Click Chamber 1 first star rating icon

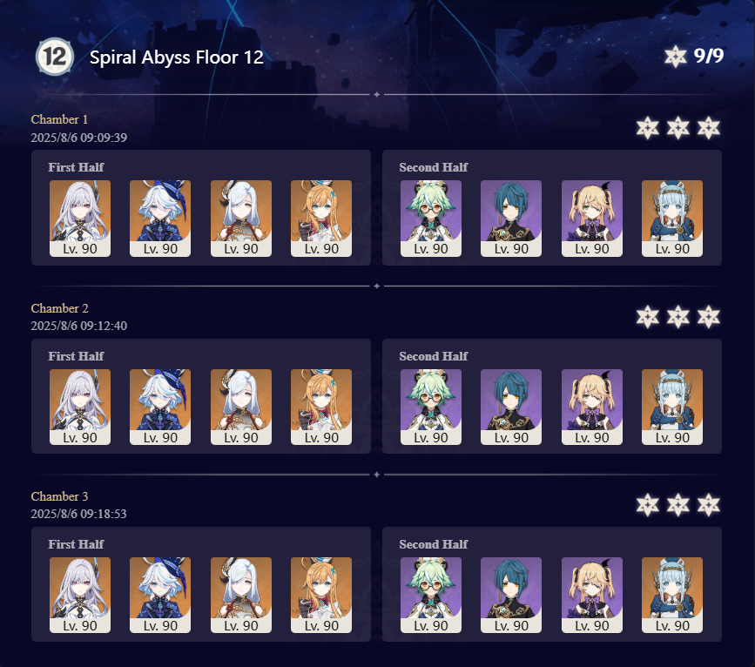[x=648, y=128]
